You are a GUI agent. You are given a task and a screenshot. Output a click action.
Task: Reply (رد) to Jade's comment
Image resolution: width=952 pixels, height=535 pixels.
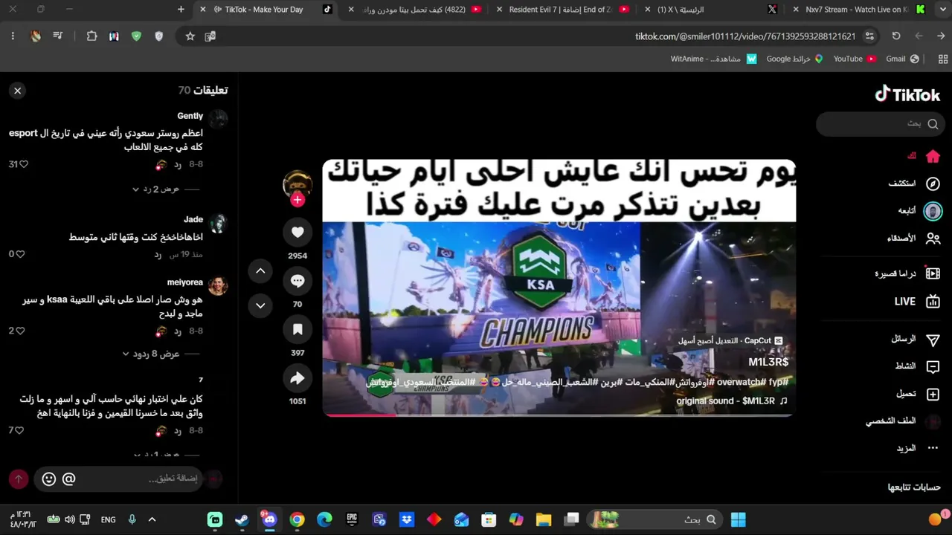[158, 254]
